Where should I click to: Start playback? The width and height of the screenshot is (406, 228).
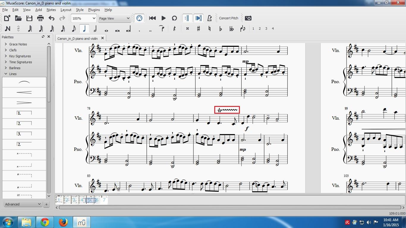[x=163, y=18]
